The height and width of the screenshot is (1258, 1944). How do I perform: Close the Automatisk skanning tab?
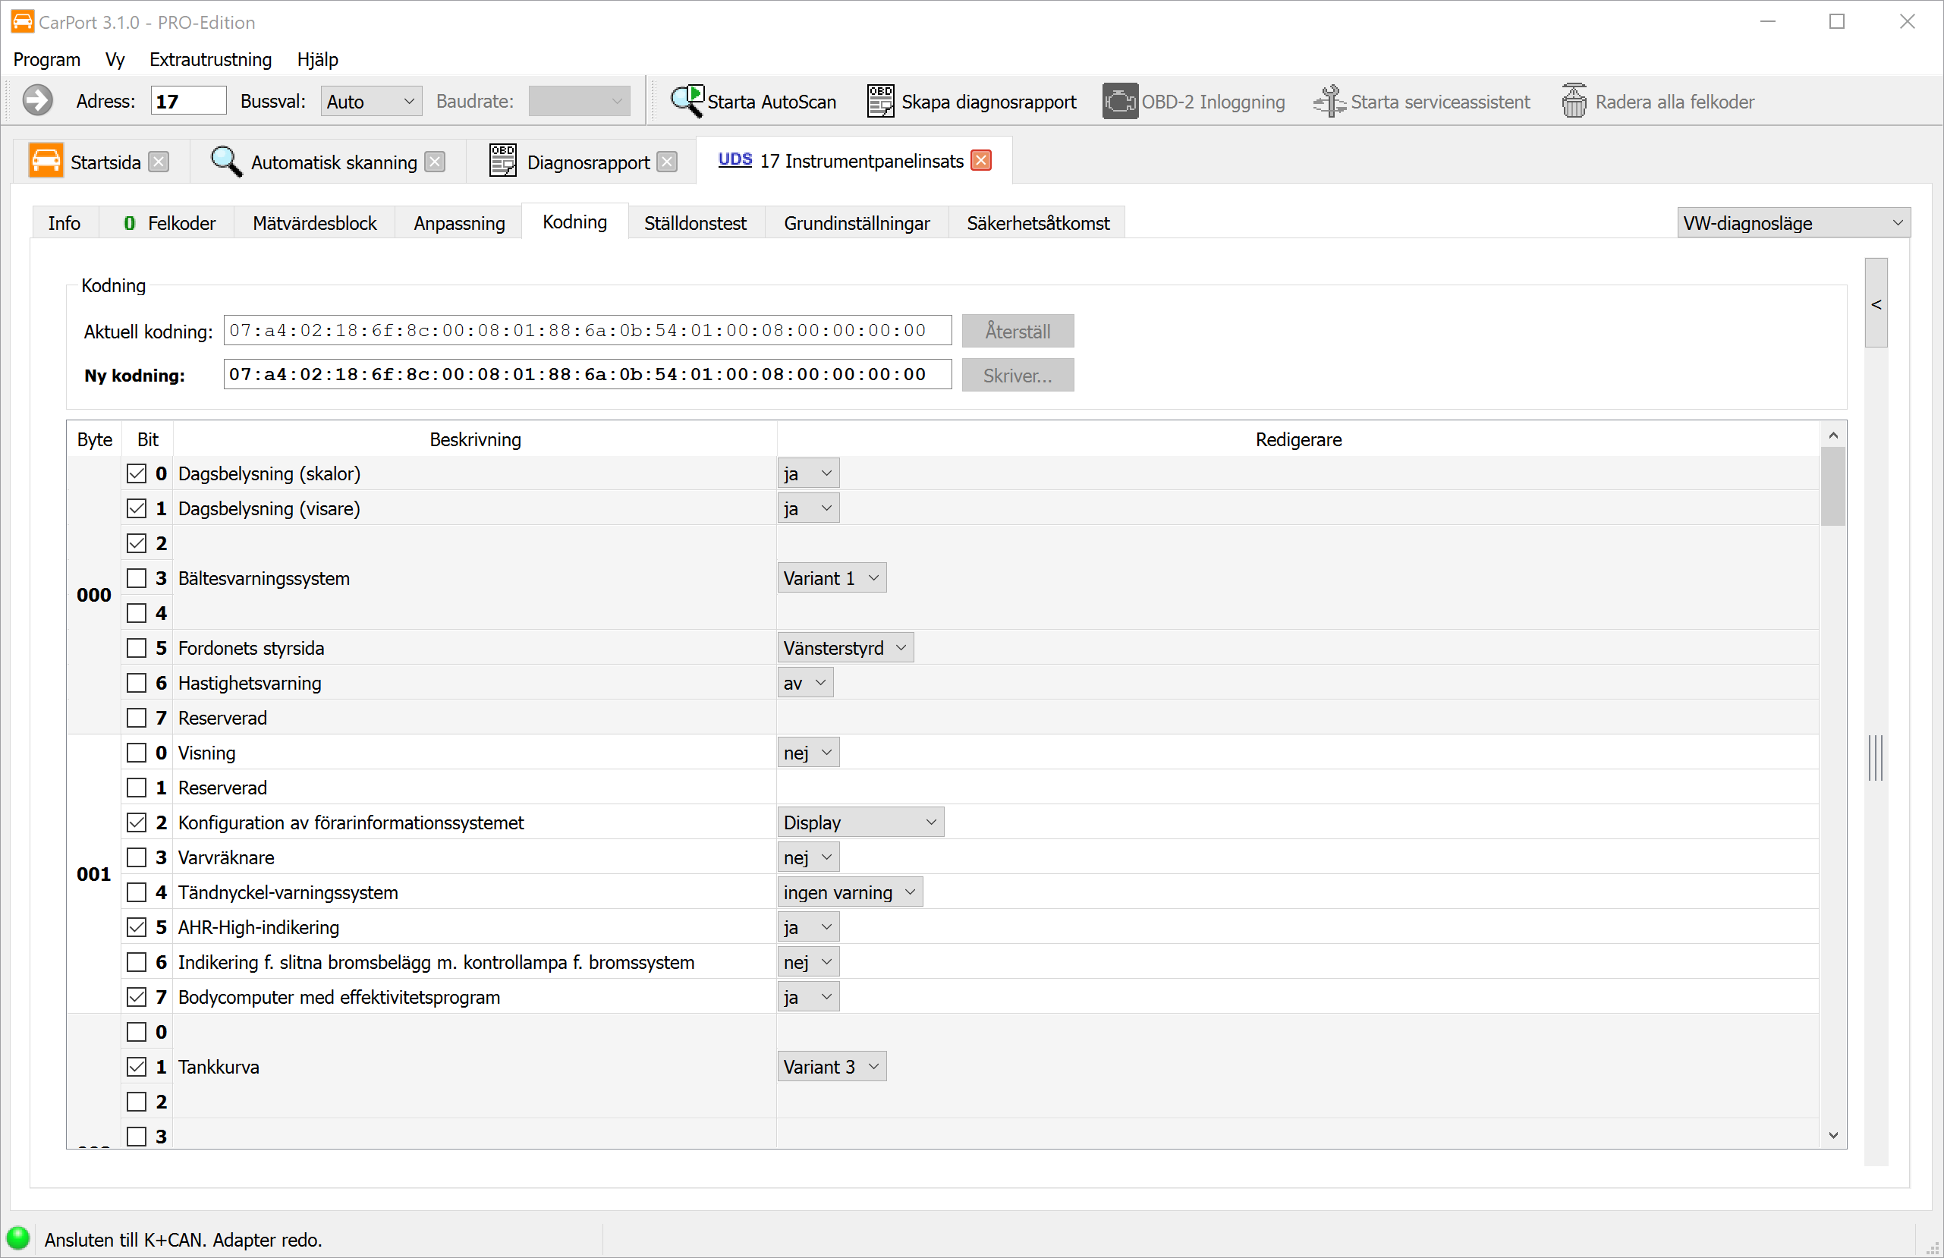coord(436,162)
